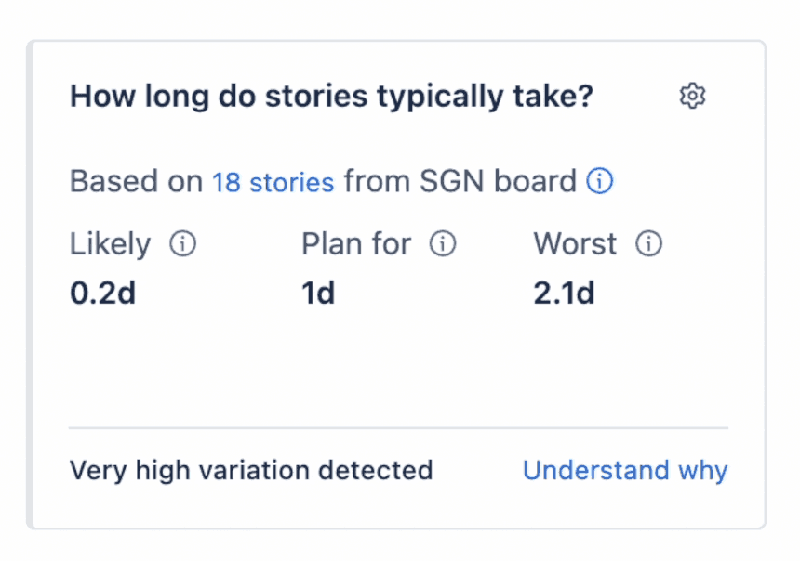Select the 0.2d Likely value
Image resolution: width=800 pixels, height=561 pixels.
click(x=102, y=294)
